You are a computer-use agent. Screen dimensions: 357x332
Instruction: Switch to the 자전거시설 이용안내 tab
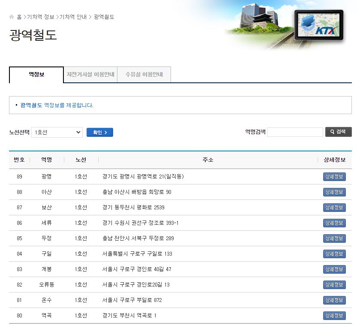tap(90, 74)
